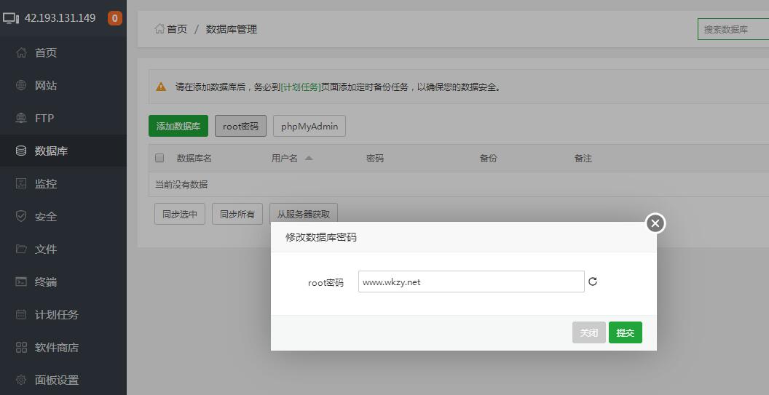Click the root密码 text input field
Image resolution: width=769 pixels, height=395 pixels.
tap(470, 282)
